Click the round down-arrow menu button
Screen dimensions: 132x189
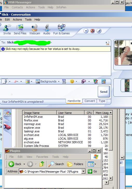pos(86,31)
